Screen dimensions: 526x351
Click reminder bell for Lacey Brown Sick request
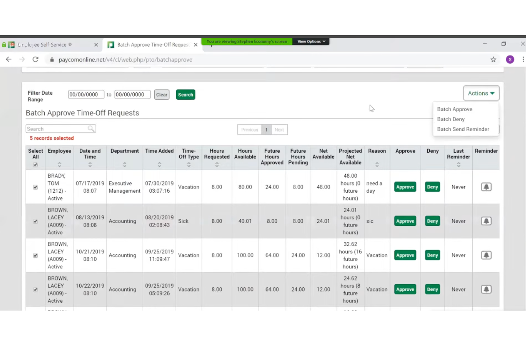point(486,221)
